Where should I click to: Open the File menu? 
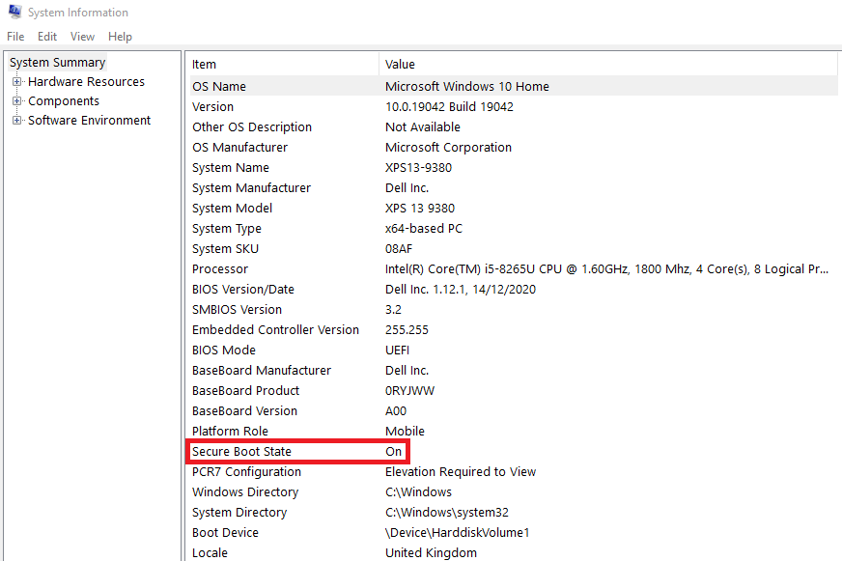pos(15,37)
